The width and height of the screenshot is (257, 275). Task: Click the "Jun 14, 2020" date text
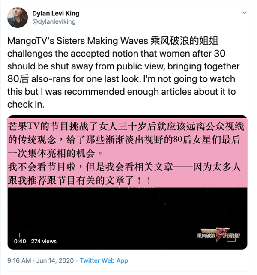tap(55, 260)
